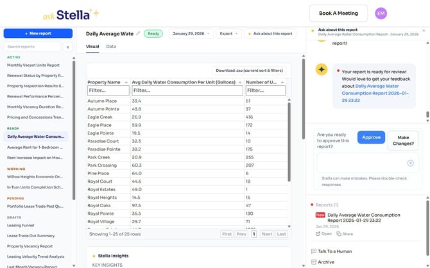
Task: Click the Stella sparkle avatar in chat
Action: click(322, 70)
